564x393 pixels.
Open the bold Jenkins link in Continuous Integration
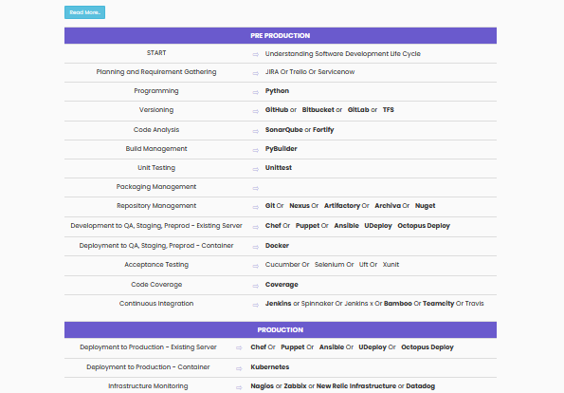click(x=278, y=304)
